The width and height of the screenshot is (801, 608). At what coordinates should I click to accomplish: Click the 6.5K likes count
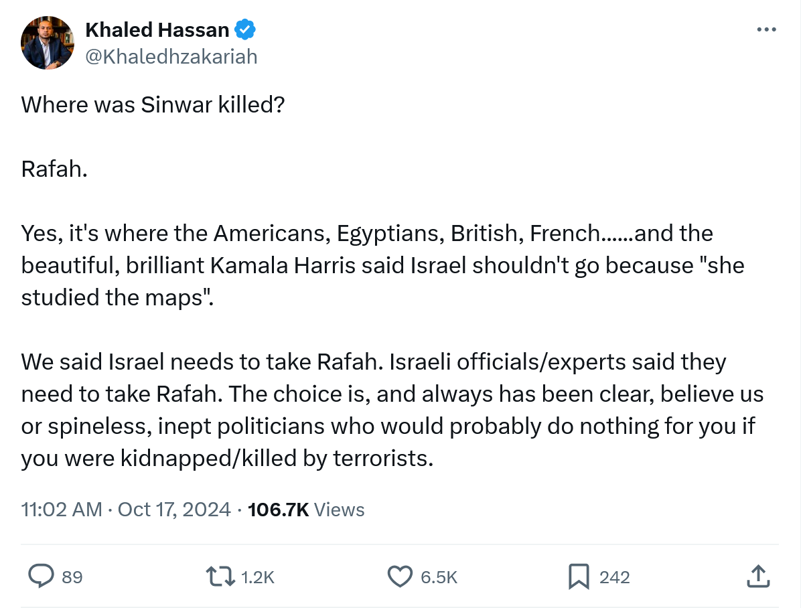[x=439, y=577]
